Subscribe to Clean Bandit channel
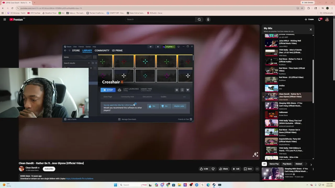 click(x=49, y=169)
